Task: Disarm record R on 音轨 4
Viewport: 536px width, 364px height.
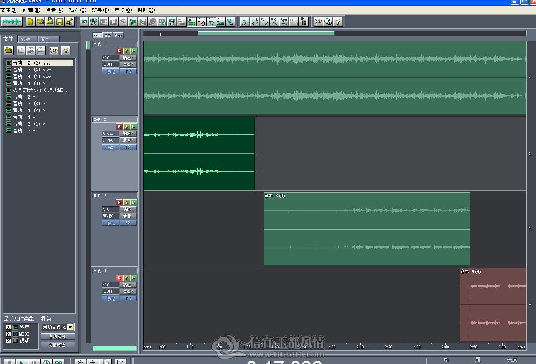Action: tap(119, 278)
